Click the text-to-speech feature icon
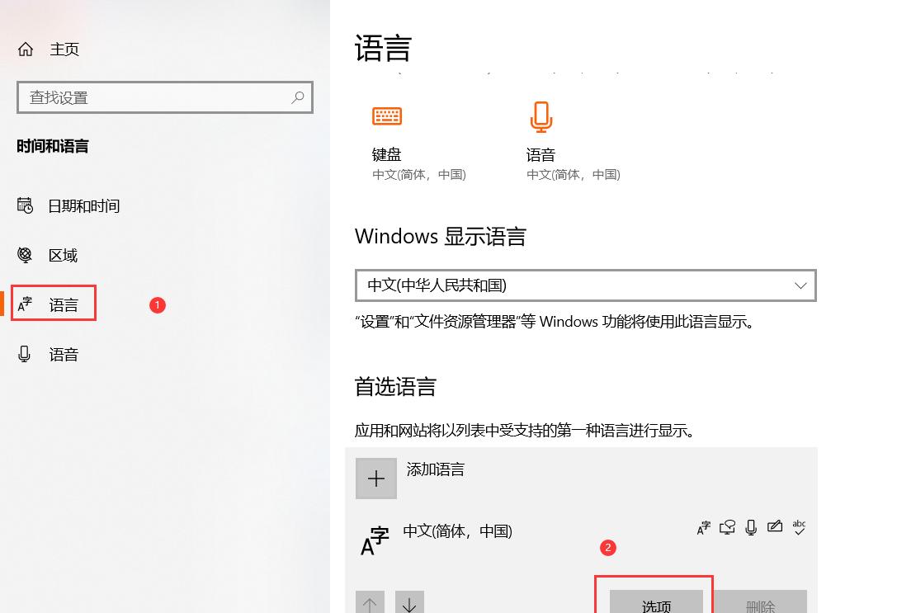897x613 pixels. [727, 526]
